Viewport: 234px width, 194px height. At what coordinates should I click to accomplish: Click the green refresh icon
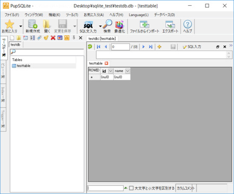coord(90,47)
